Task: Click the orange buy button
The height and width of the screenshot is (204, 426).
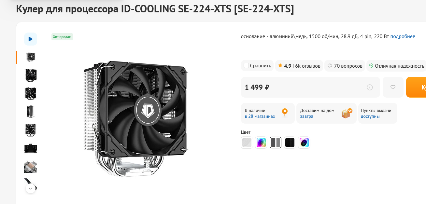Action: pyautogui.click(x=416, y=87)
